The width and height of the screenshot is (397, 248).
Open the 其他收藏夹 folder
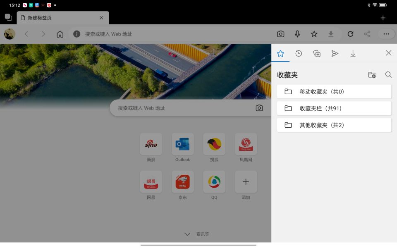tap(334, 125)
